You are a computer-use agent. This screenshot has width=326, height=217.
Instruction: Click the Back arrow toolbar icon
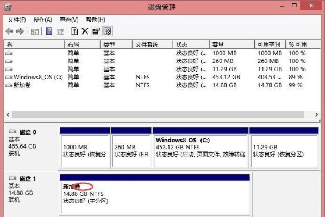pyautogui.click(x=9, y=31)
